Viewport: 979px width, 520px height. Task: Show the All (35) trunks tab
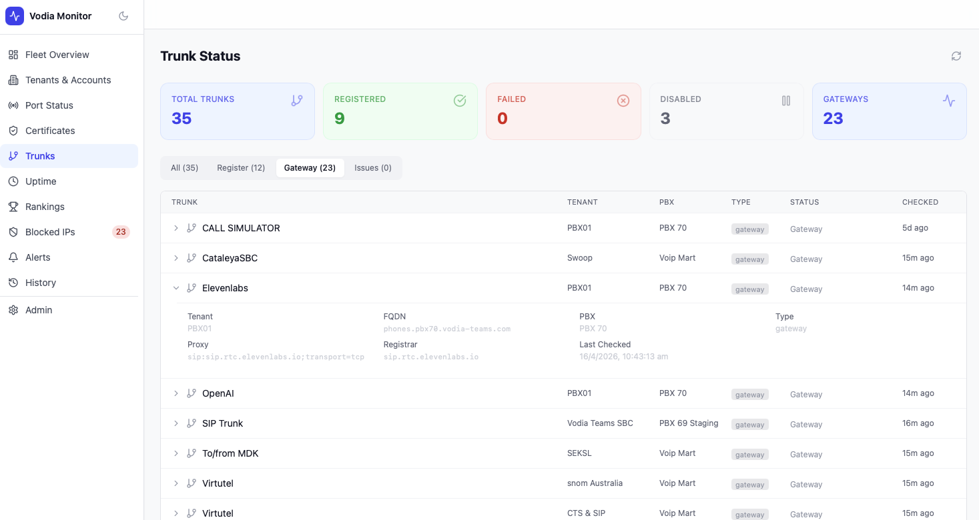184,168
